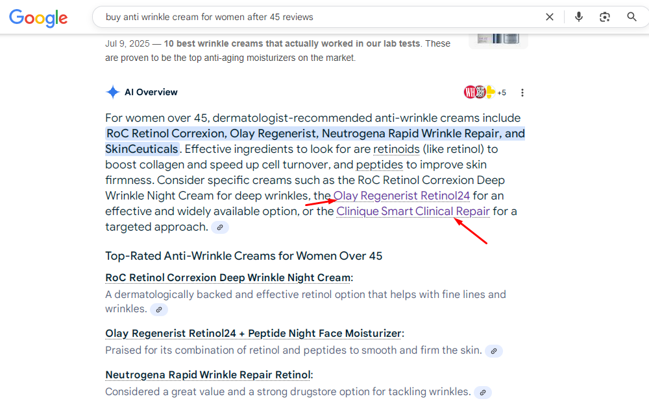Open source link chip after RoC description
This screenshot has width=649, height=401.
[159, 309]
